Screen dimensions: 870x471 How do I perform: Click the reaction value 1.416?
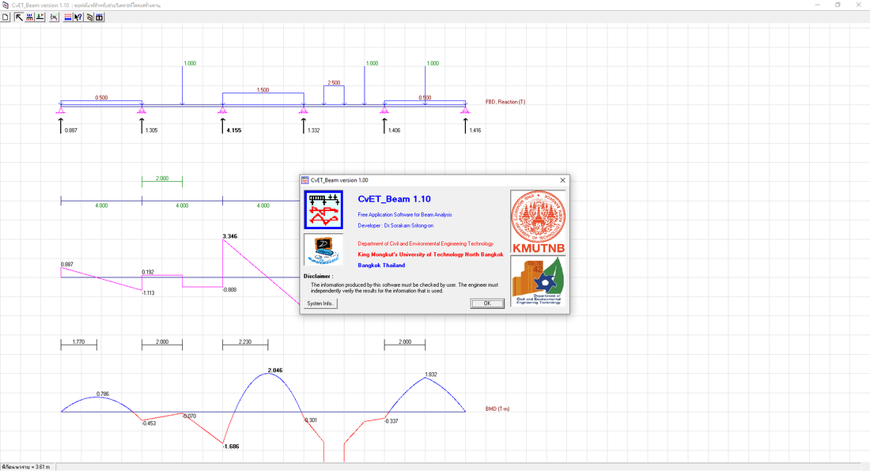click(x=475, y=130)
